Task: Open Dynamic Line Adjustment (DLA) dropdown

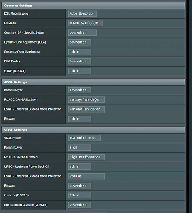Action: coord(80,42)
